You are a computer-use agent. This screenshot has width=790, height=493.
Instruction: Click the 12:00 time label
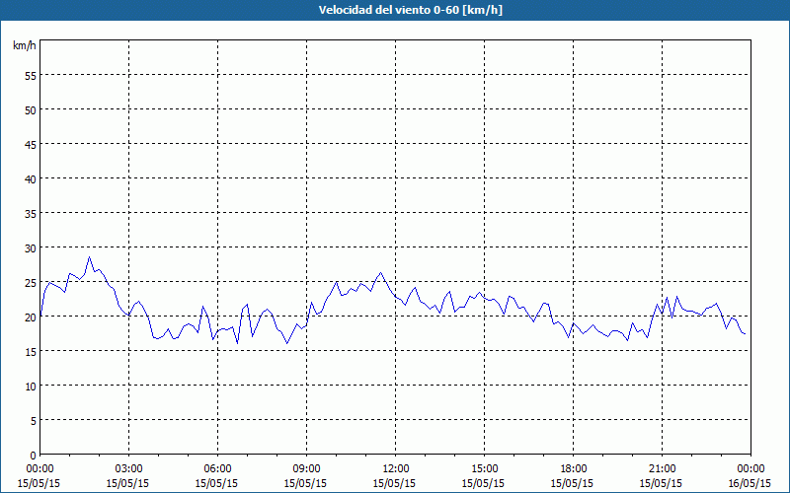click(396, 469)
